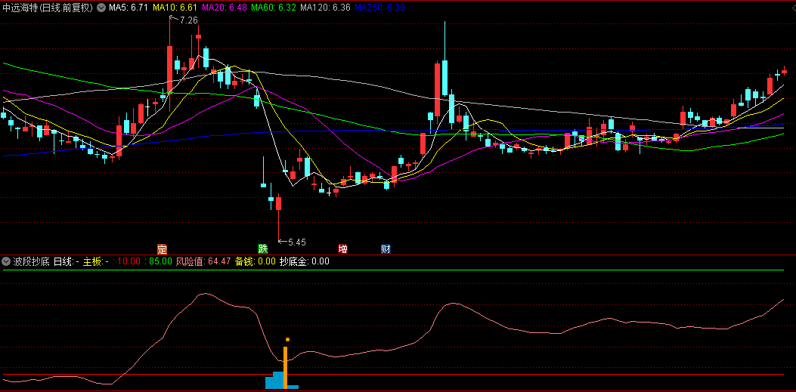
Task: Click the blue 财 event marker icon
Action: [386, 249]
